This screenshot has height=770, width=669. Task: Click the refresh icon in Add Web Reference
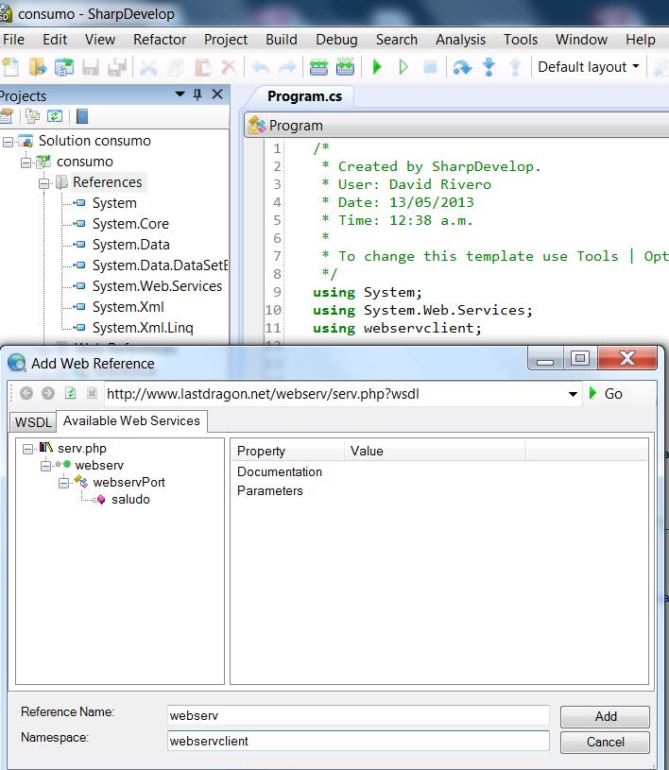70,394
